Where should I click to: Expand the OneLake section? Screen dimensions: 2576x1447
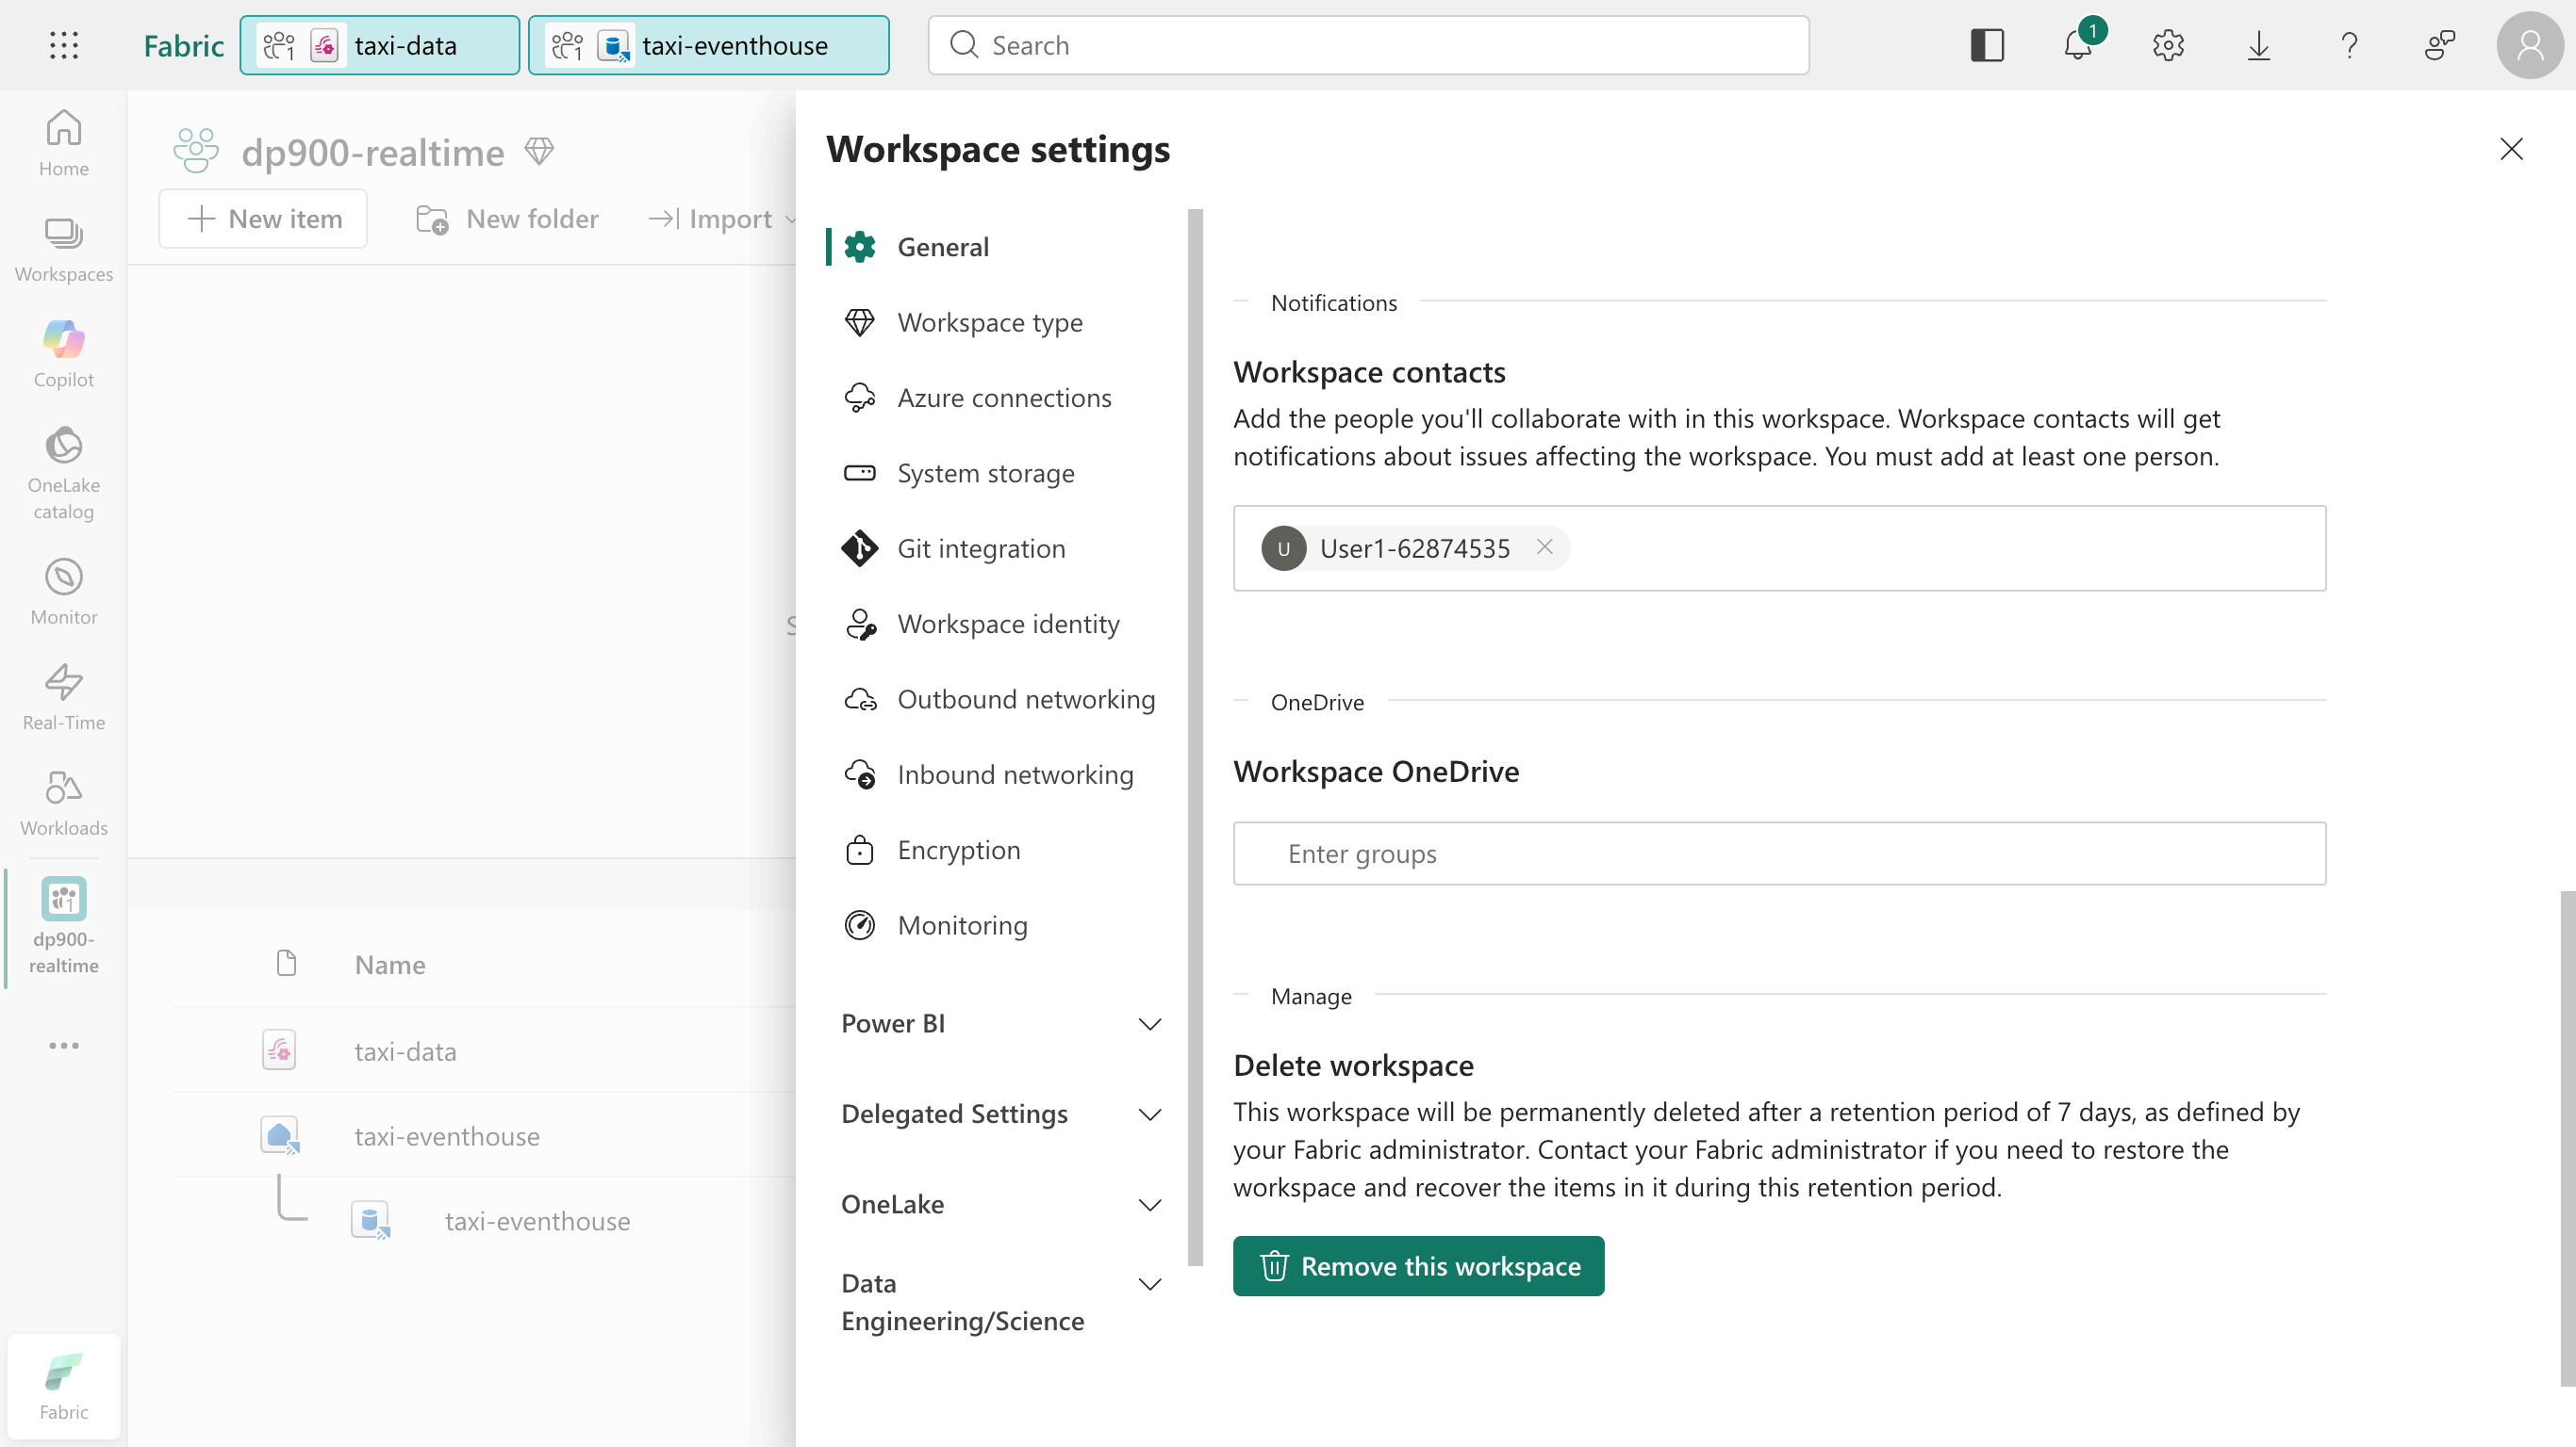pos(1003,1204)
